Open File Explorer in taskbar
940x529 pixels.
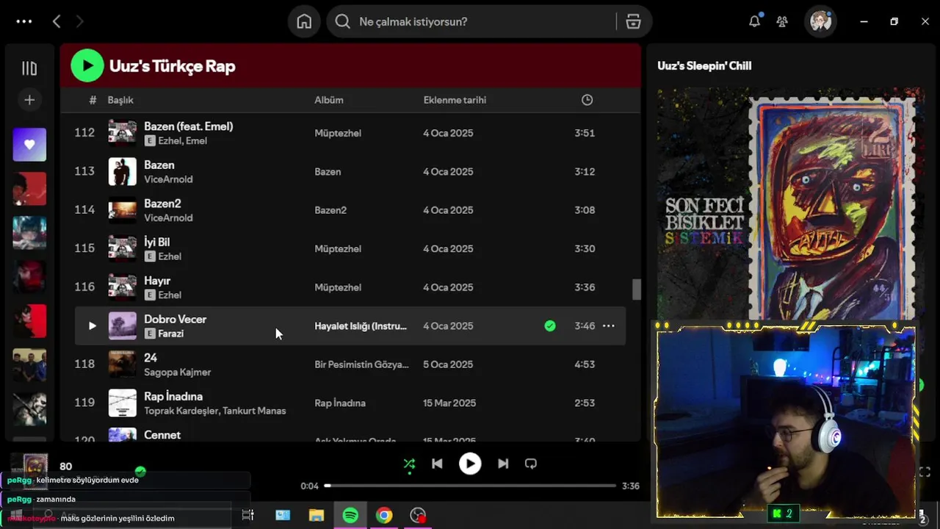click(x=317, y=515)
